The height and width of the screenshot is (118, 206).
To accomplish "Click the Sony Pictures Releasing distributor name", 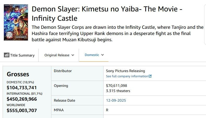I will pos(125,71).
